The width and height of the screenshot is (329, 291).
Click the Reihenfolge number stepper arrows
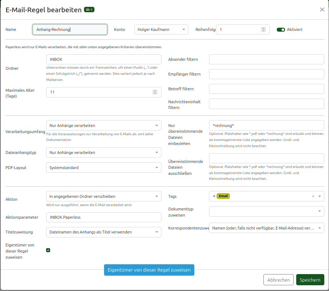pos(263,29)
